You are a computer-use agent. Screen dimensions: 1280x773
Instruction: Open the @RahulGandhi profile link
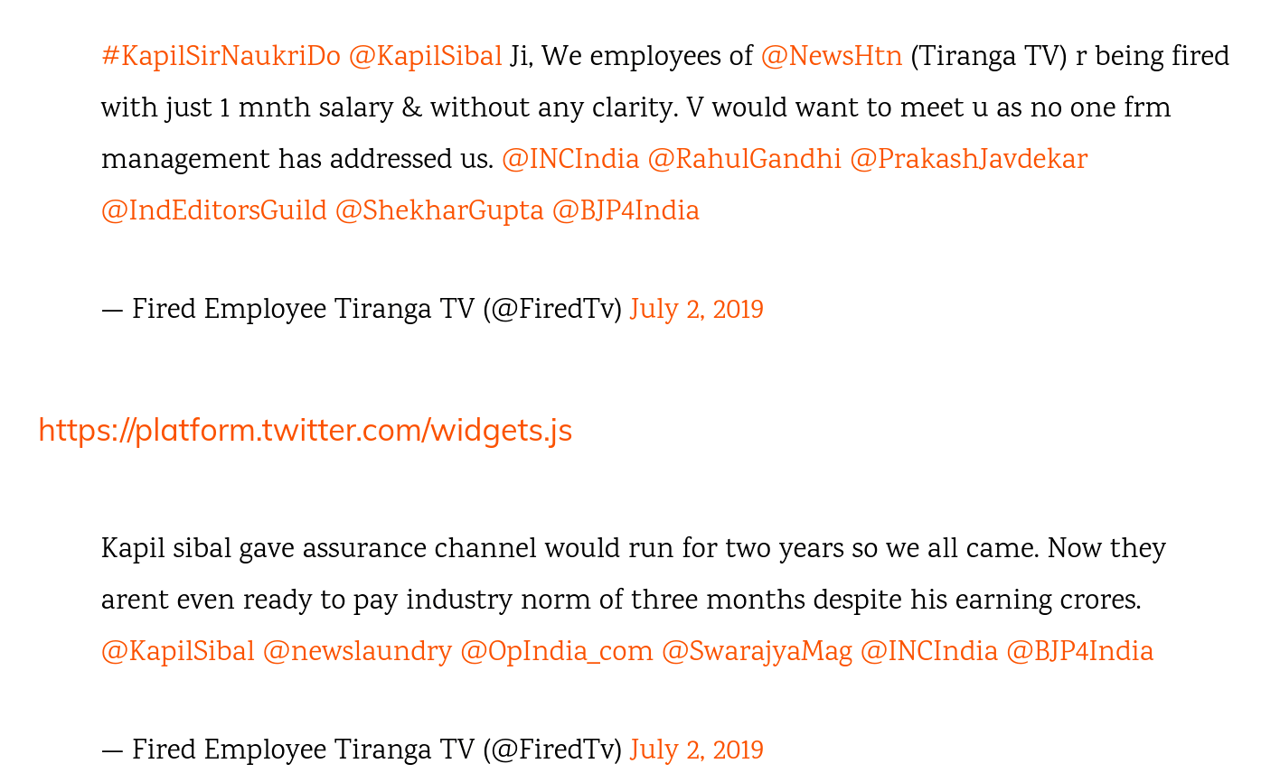(x=744, y=160)
